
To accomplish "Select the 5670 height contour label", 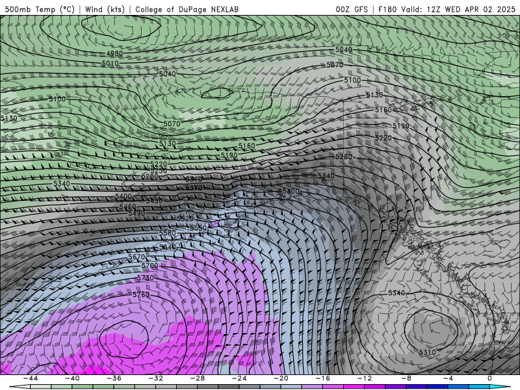I will [136, 257].
